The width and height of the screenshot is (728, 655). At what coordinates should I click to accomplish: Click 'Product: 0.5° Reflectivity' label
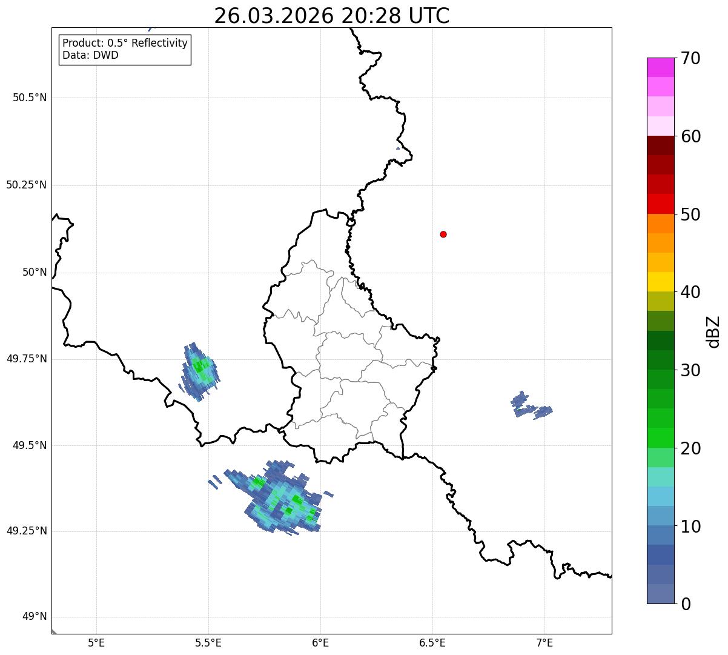[125, 44]
